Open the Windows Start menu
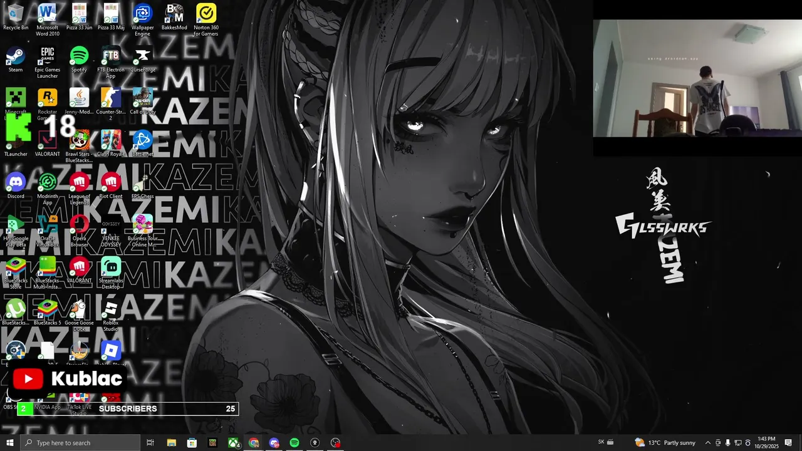The height and width of the screenshot is (451, 802). [10, 443]
